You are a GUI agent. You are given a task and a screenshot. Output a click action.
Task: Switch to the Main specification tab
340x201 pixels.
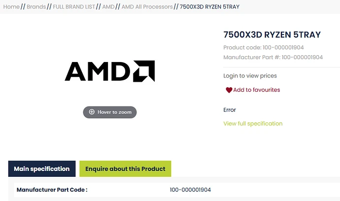click(41, 169)
